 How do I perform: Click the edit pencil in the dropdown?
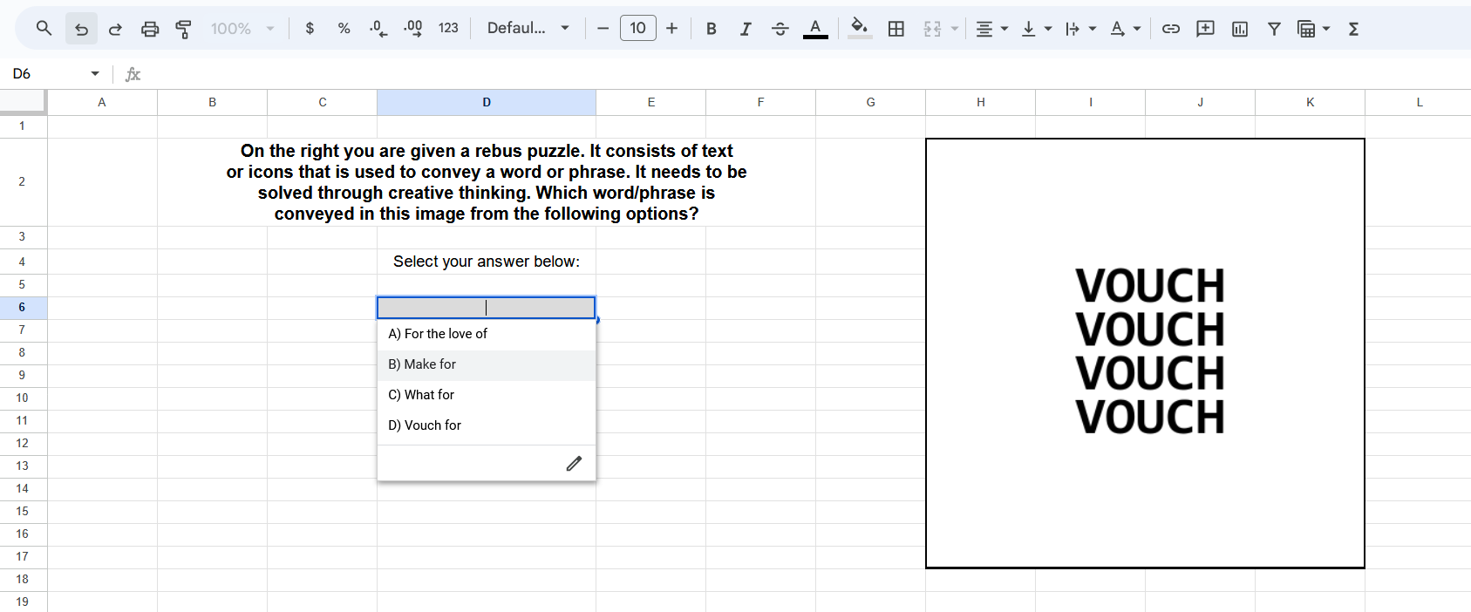[x=573, y=464]
